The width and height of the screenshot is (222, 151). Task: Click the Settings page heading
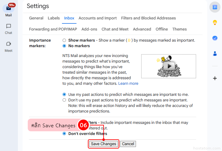pos(38,6)
